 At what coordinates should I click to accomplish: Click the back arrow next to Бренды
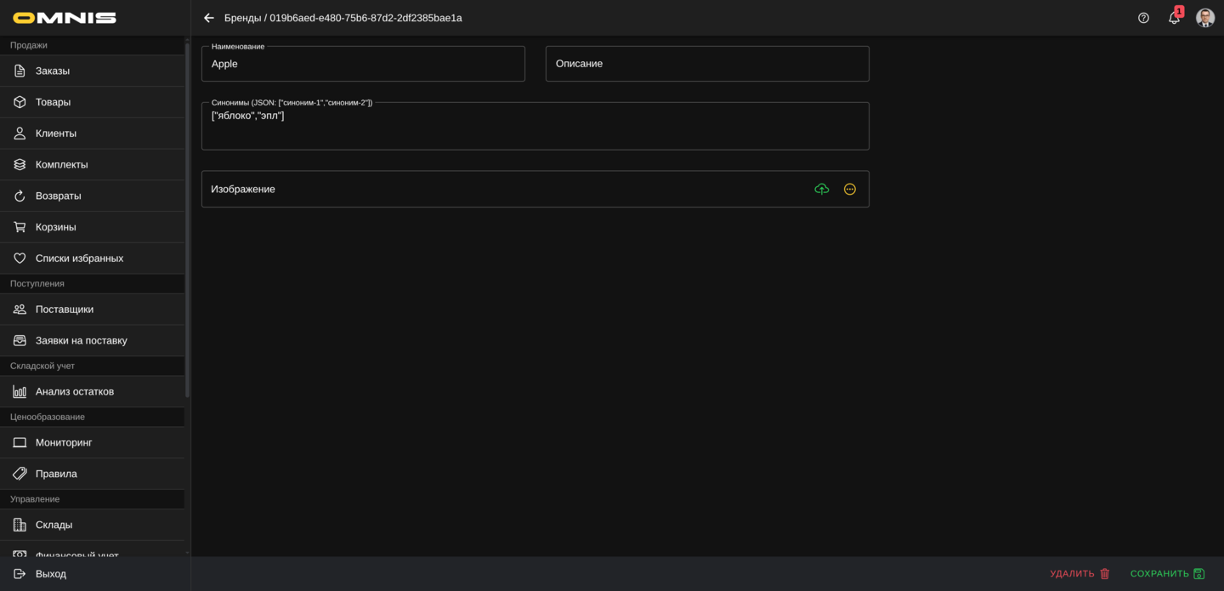[x=209, y=18]
